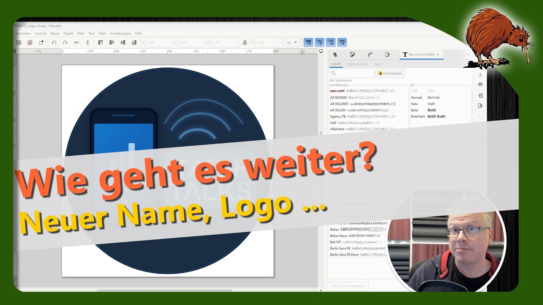Flip selection vertically
The height and width of the screenshot is (305, 543).
[87, 42]
